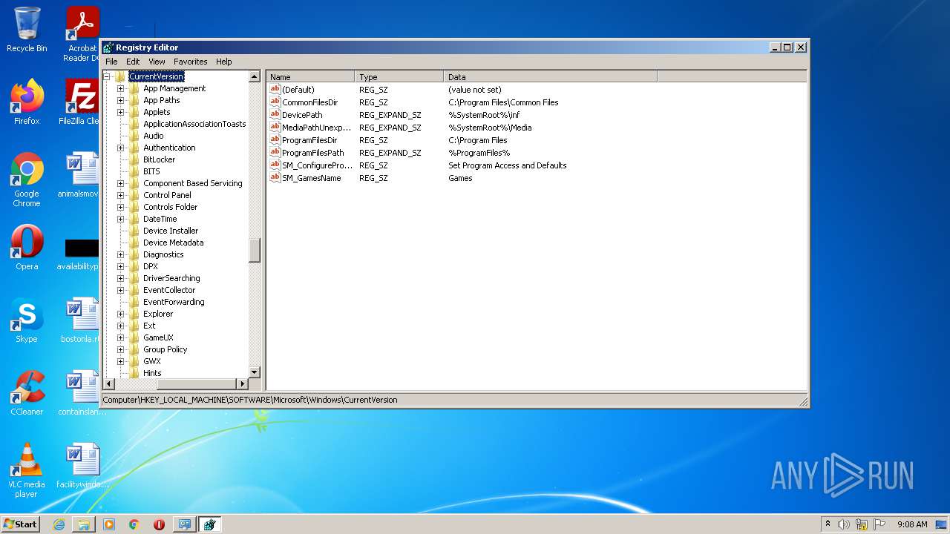Expand the Explorer key
The image size is (950, 534).
(x=120, y=314)
